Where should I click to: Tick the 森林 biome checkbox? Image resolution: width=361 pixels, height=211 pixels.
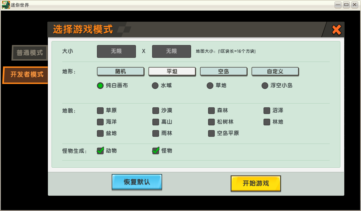[211, 111]
